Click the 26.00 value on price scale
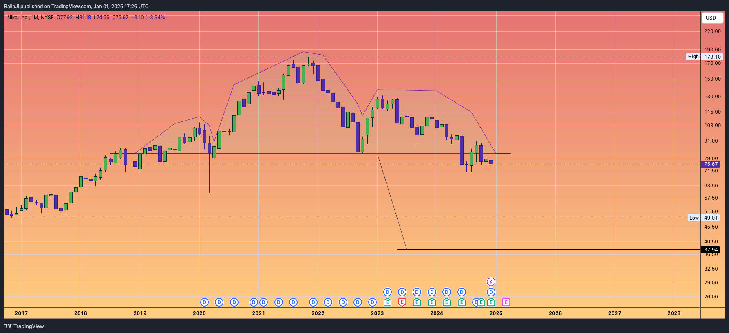The height and width of the screenshot is (333, 729). point(711,296)
